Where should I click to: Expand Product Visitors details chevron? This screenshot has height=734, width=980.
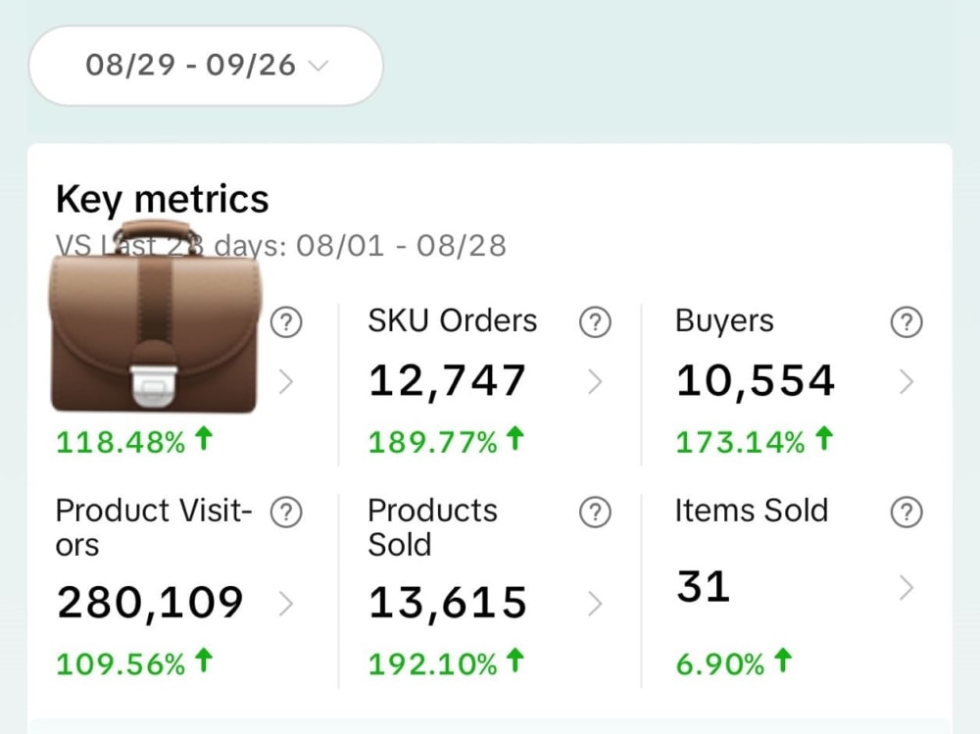click(285, 604)
